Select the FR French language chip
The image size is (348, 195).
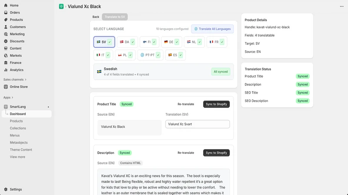point(217,42)
